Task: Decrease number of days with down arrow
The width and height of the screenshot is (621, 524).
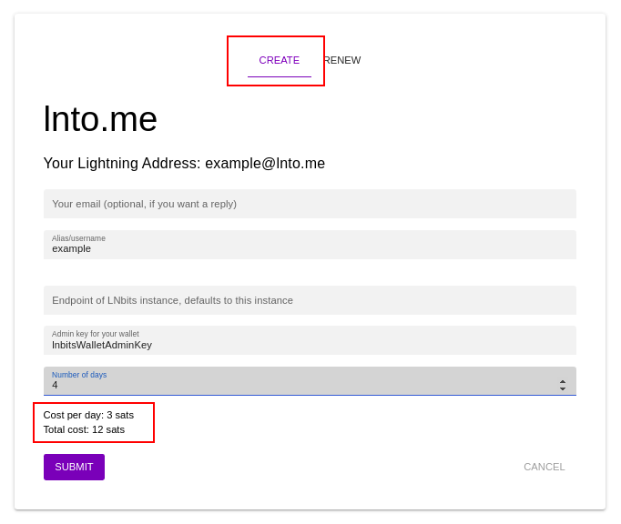Action: point(563,388)
